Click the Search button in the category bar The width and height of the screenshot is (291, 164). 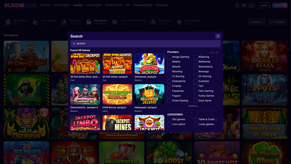257,22
